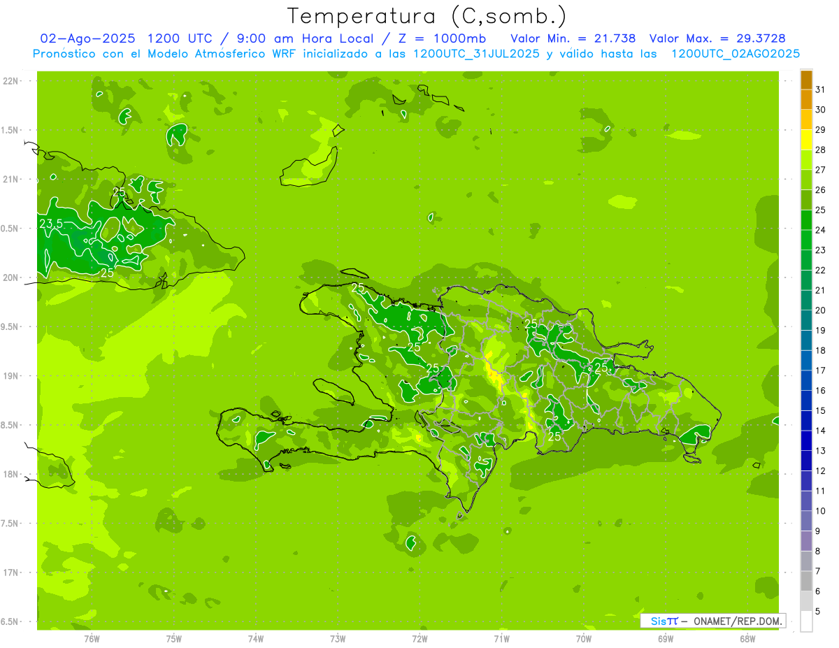
Task: Click the 68W longitude axis label
Action: click(747, 638)
